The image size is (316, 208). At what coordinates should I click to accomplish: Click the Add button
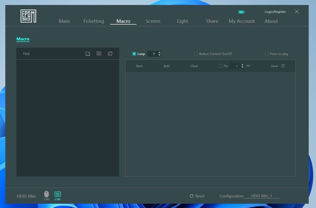167,66
